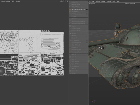This screenshot has height=105, width=140.
Task: Click the bar-chart icon in UV editor header
Action: tap(61, 1)
